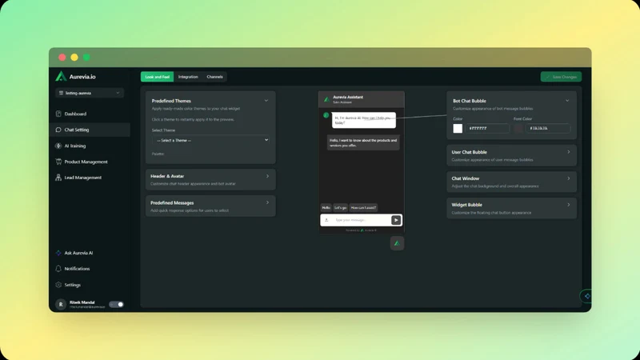Screen dimensions: 640x360
Task: Click the user message bubble about products
Action: coord(363,142)
